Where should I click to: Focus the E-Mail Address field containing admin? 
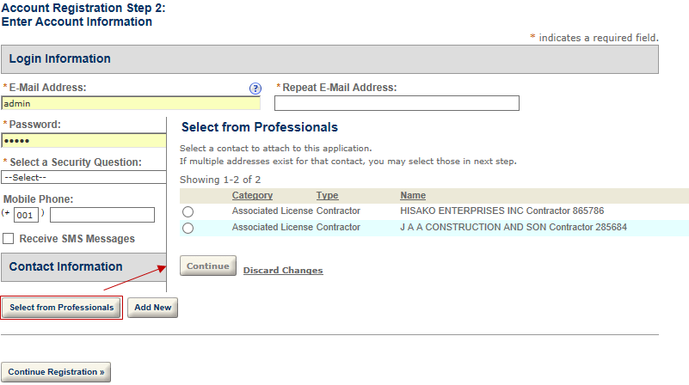coord(130,103)
